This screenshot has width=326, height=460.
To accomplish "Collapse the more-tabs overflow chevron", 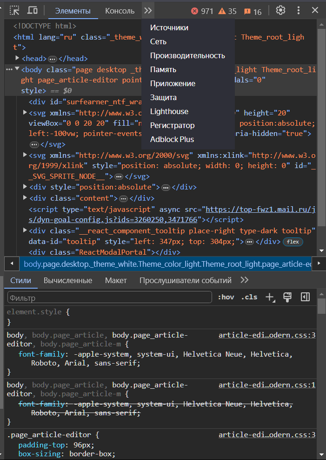I will (x=148, y=11).
